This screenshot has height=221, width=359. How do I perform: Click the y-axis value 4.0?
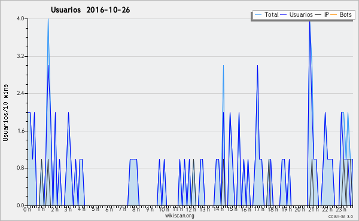[20, 19]
